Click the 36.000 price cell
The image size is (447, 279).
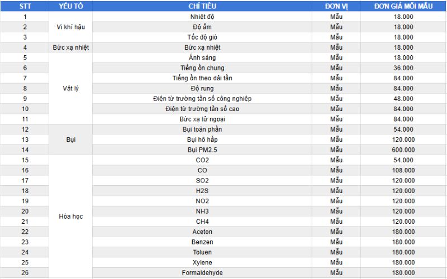[403, 68]
